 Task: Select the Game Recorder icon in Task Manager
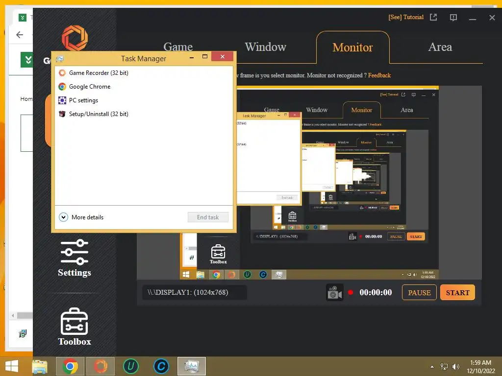pyautogui.click(x=62, y=73)
